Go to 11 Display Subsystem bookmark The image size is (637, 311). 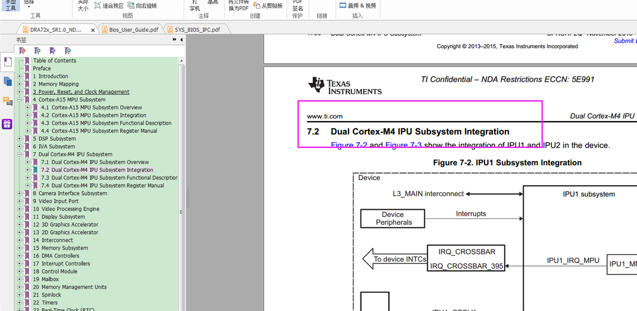pyautogui.click(x=59, y=217)
